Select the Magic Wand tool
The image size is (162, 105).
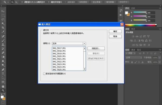coord(3,24)
